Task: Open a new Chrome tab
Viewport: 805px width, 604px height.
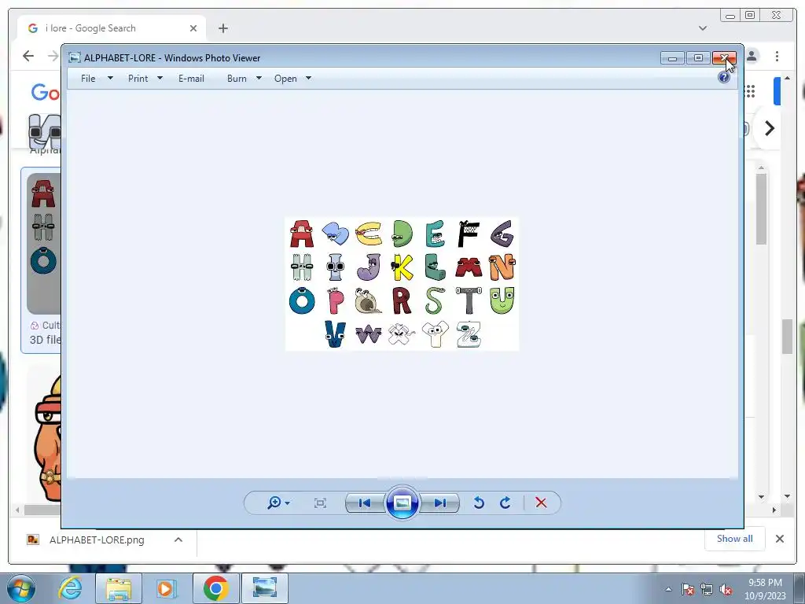Action: [222, 28]
